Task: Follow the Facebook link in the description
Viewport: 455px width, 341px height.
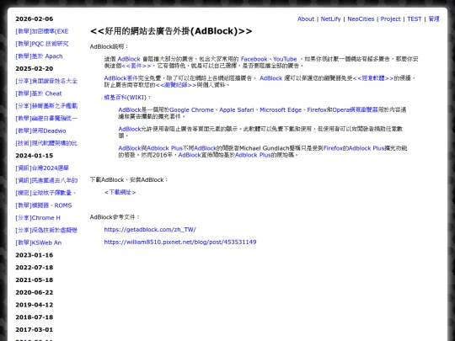Action: 254,59
